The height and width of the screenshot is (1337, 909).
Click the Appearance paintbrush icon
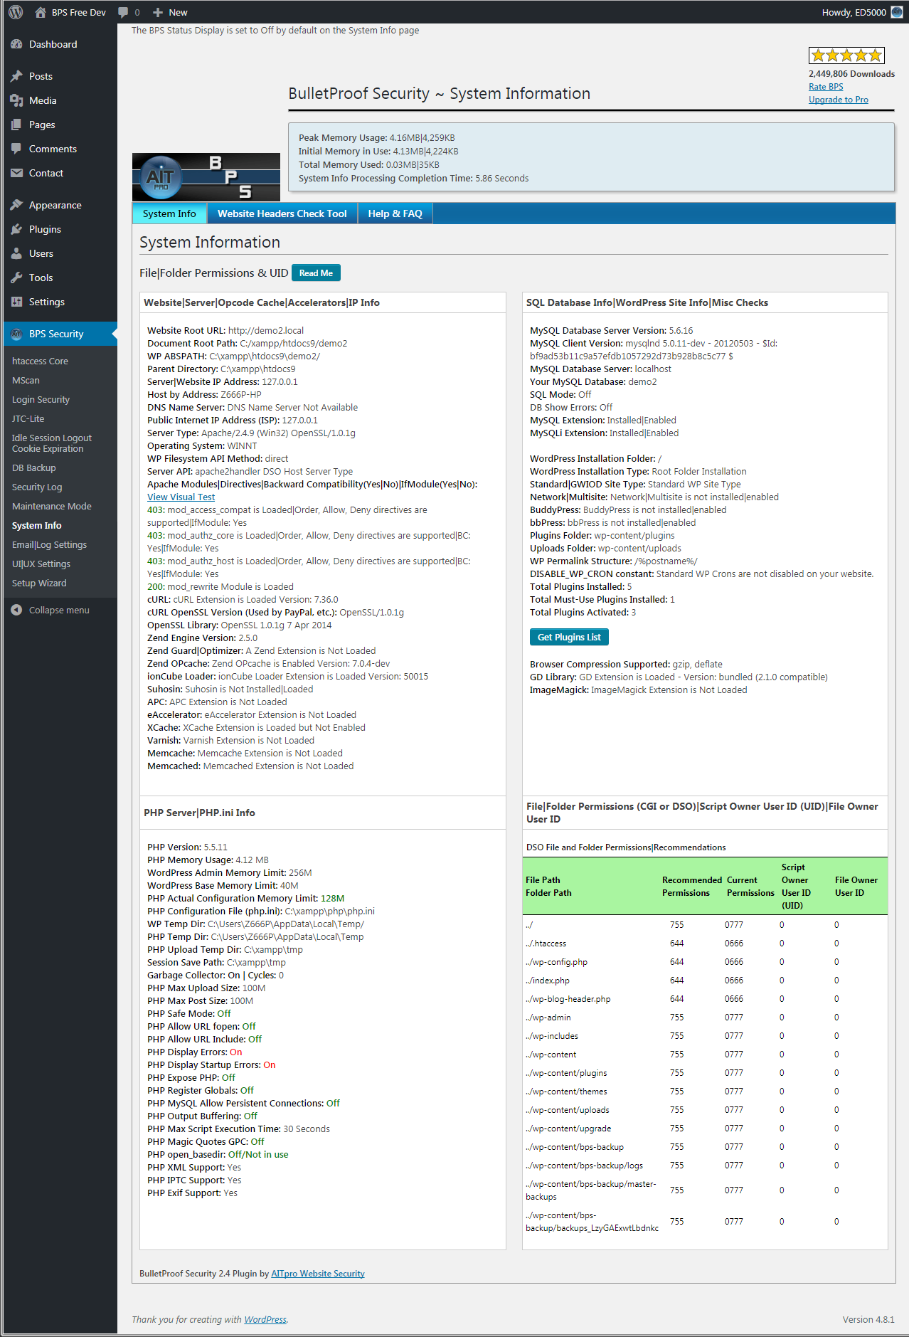tap(16, 205)
